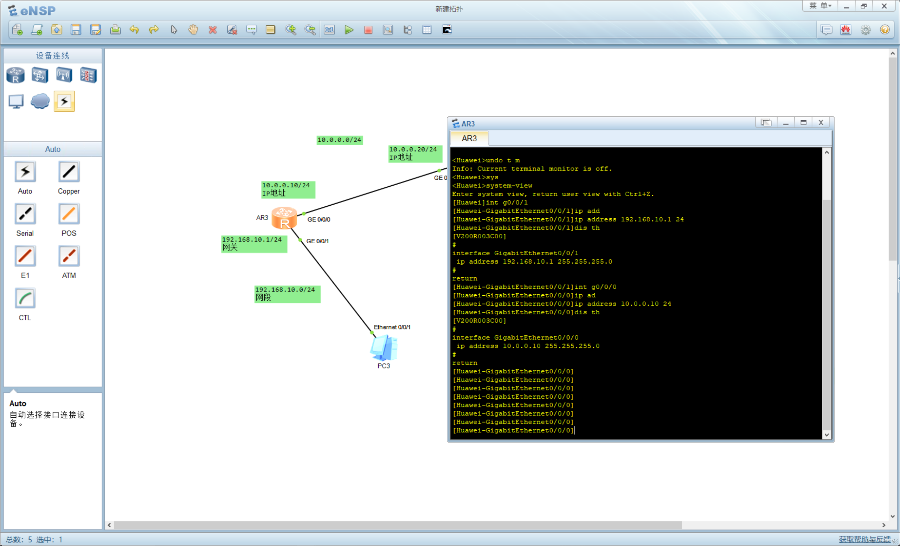Click the text note bubble icon
The image size is (900, 546).
(251, 30)
